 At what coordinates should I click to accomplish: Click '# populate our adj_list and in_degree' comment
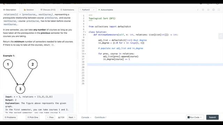click(121, 48)
